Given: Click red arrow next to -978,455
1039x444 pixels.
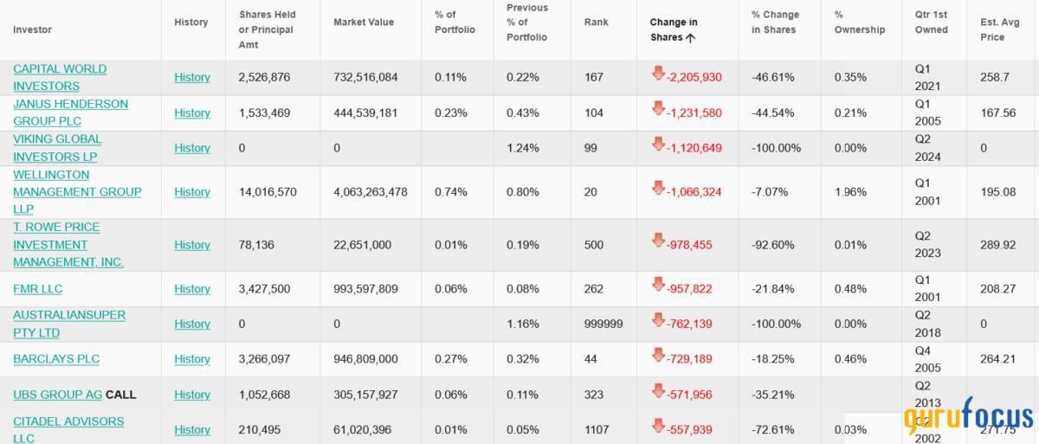Looking at the screenshot, I should (x=658, y=243).
